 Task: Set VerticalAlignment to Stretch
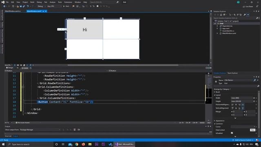pos(243,108)
